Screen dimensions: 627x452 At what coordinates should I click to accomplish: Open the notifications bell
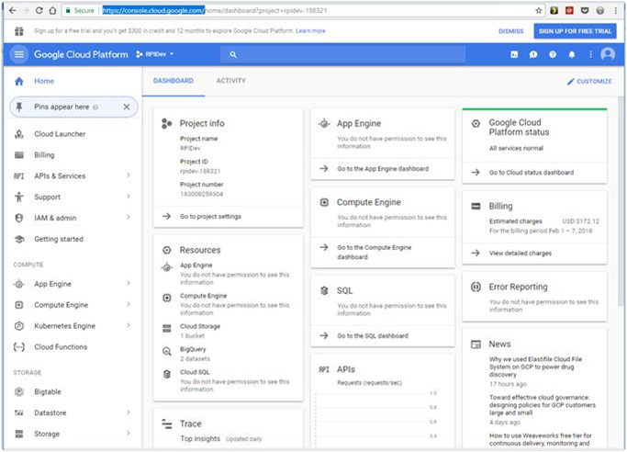click(x=572, y=54)
